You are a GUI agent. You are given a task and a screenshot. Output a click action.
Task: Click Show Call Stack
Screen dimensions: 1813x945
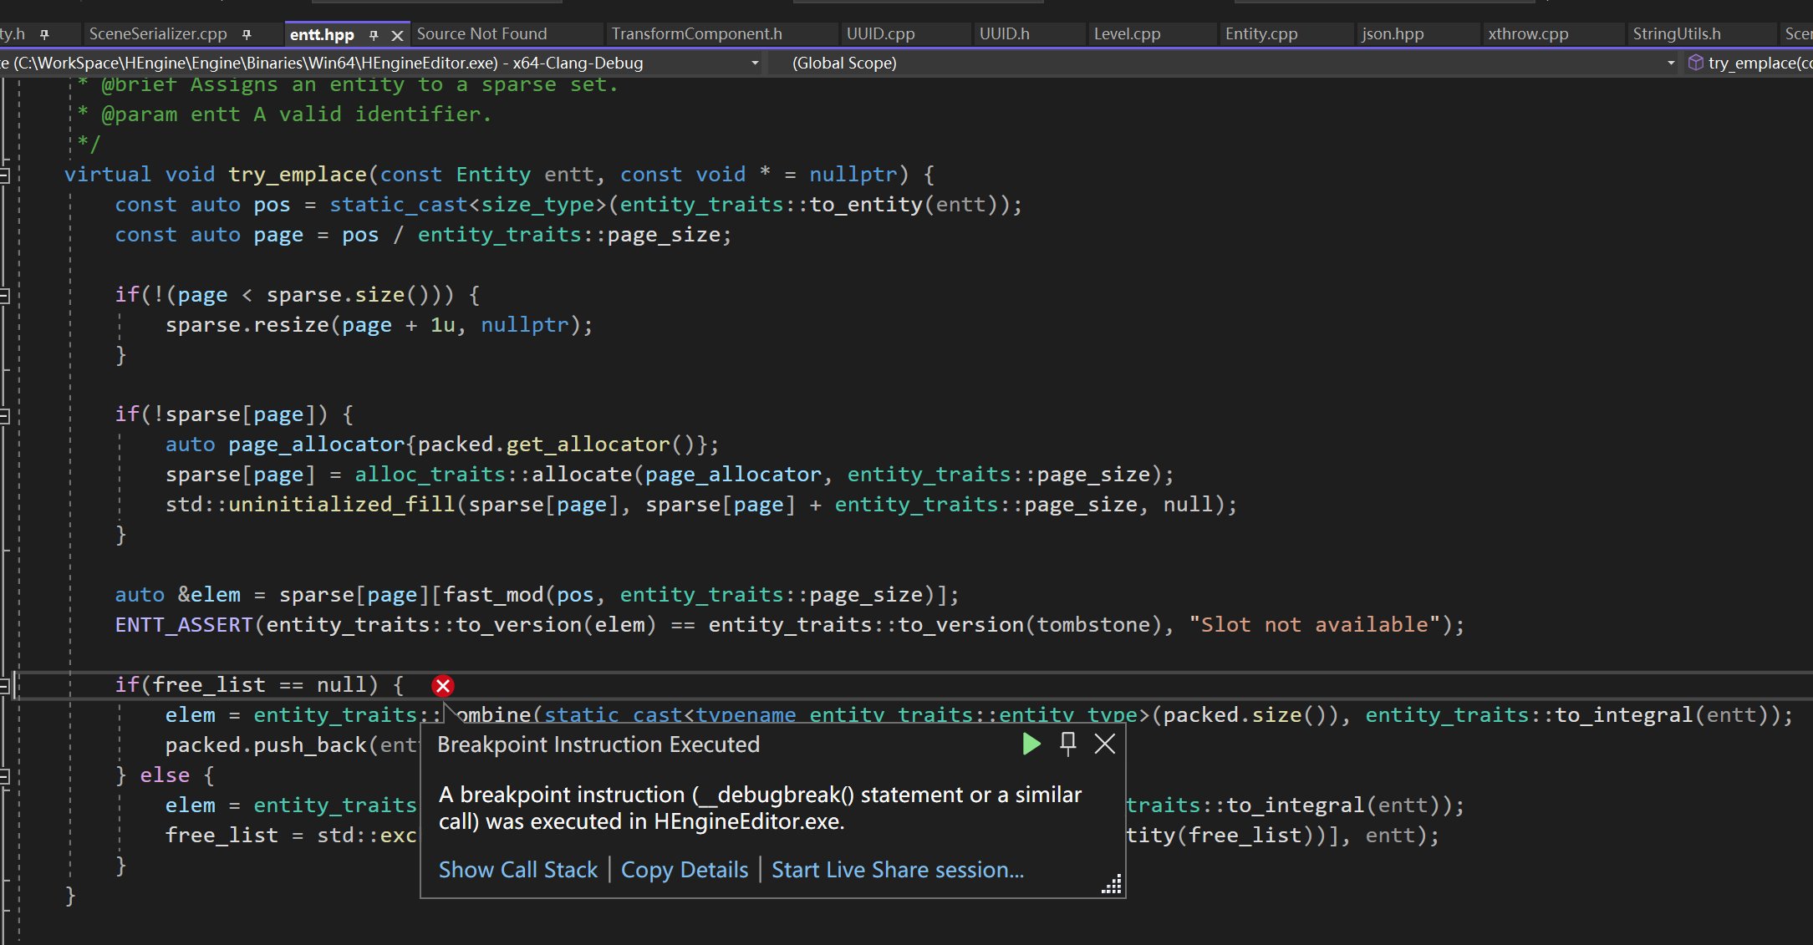[518, 870]
